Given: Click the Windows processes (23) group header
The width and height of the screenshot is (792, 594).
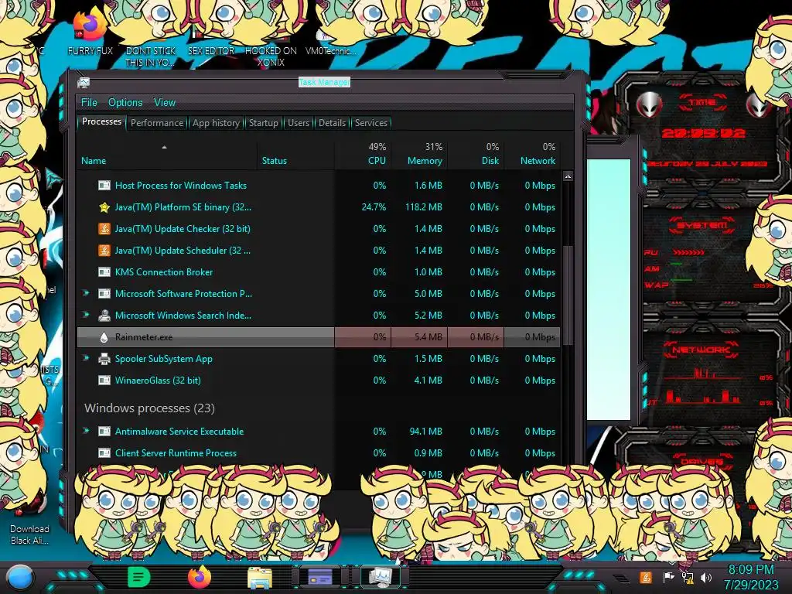Looking at the screenshot, I should coord(149,408).
